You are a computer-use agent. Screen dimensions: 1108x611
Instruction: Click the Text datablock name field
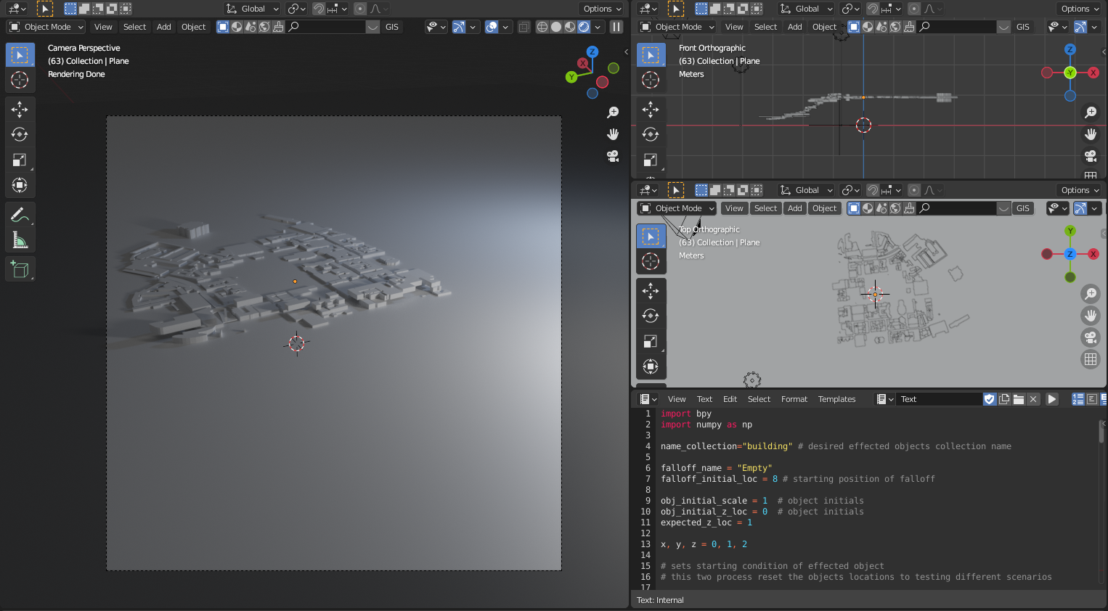point(940,399)
